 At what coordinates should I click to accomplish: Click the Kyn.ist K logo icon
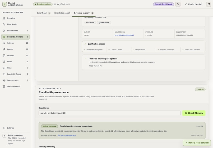(x=4, y=4)
